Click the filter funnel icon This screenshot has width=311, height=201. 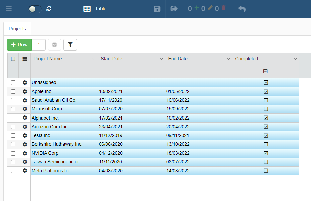pos(70,45)
